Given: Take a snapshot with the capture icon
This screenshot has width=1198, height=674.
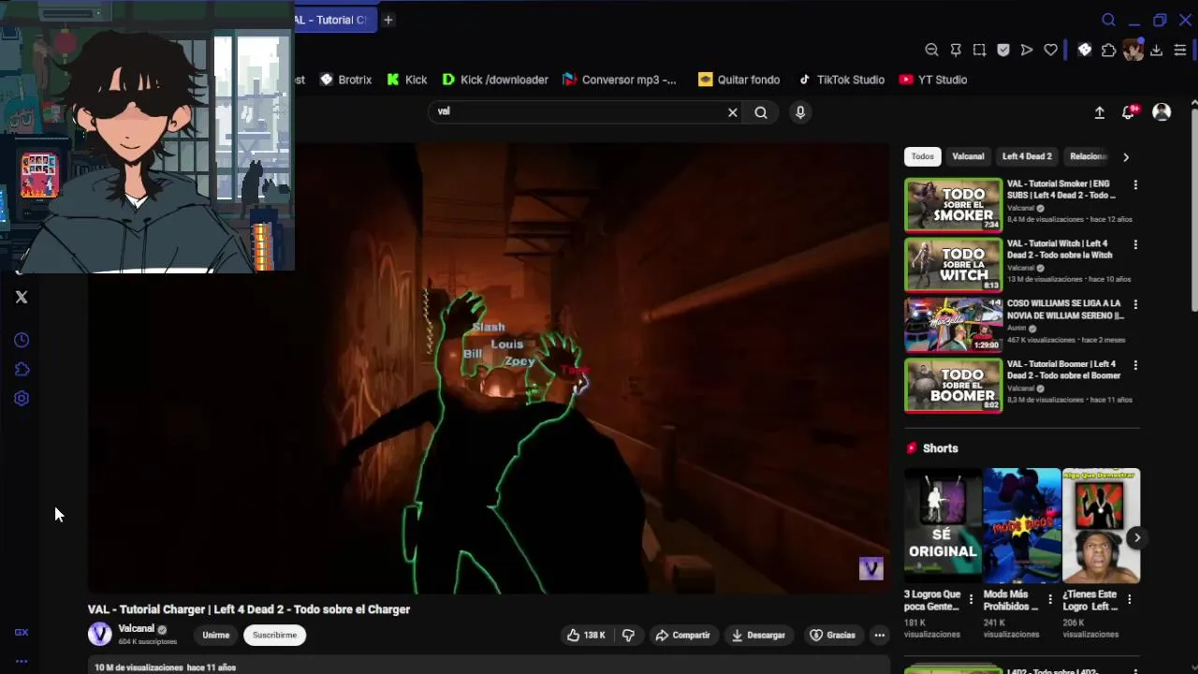Looking at the screenshot, I should pos(979,50).
